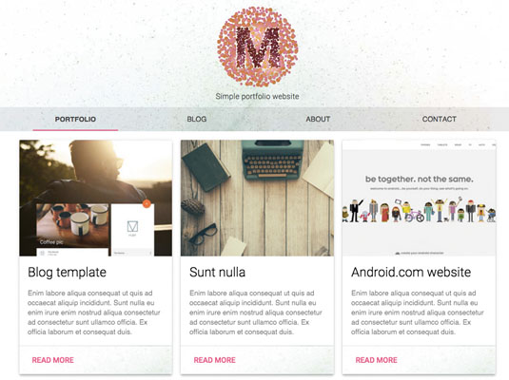509x380 pixels.
Task: Open the Portfolio tab
Action: point(75,120)
